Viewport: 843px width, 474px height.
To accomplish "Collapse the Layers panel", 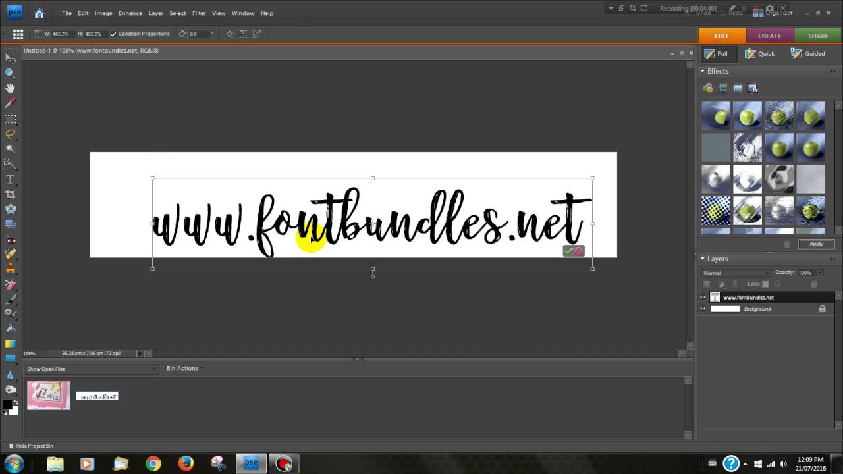I will pyautogui.click(x=703, y=259).
